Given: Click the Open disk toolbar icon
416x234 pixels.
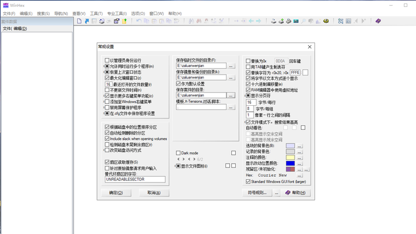Looking at the screenshot, I should pos(273,21).
